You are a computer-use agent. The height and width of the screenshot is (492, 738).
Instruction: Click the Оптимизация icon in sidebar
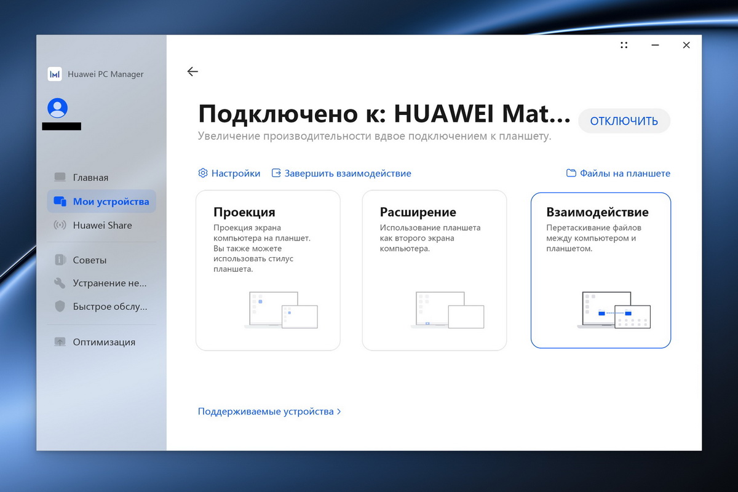(60, 342)
